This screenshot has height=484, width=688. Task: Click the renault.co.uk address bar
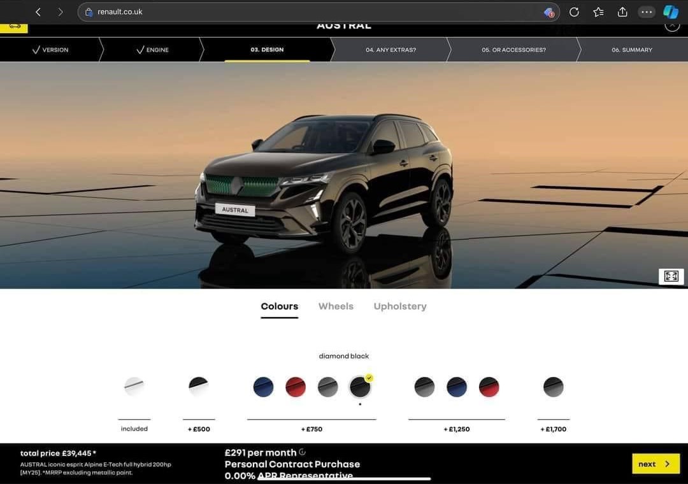(318, 12)
